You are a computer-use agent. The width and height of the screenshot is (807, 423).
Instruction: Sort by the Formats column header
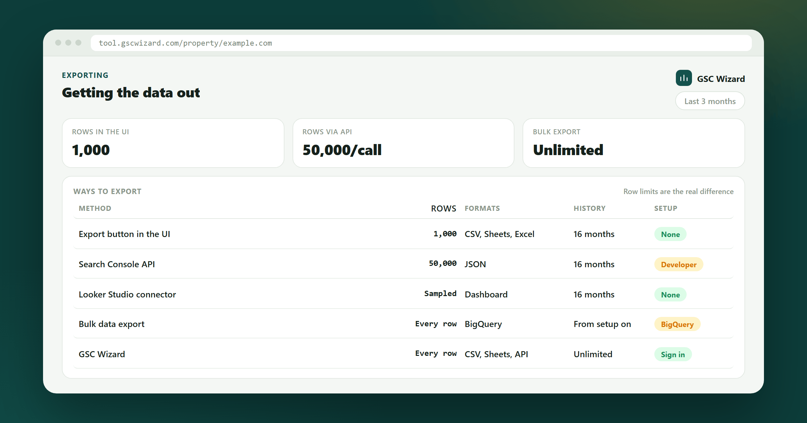click(x=482, y=208)
